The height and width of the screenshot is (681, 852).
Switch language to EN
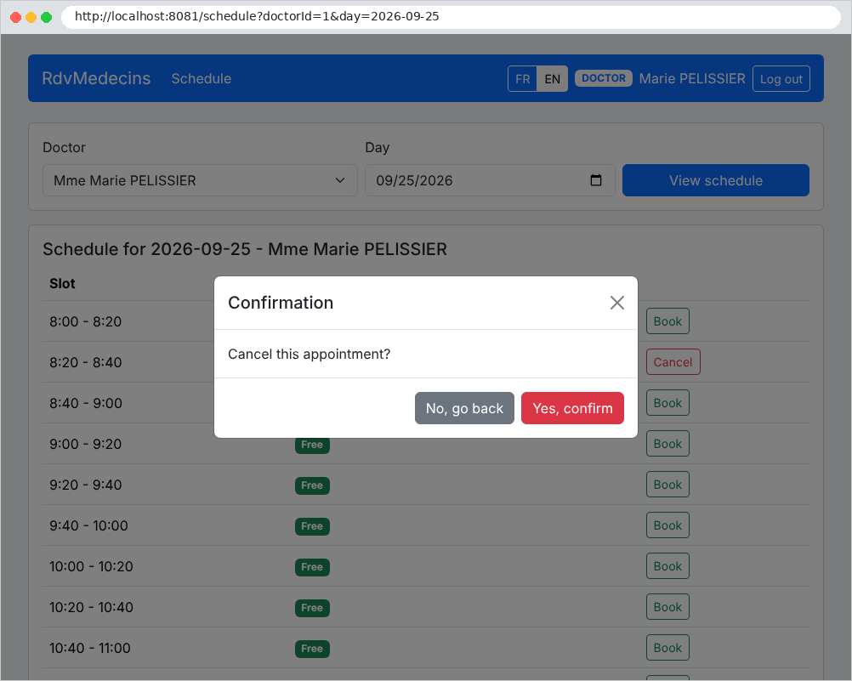tap(552, 79)
